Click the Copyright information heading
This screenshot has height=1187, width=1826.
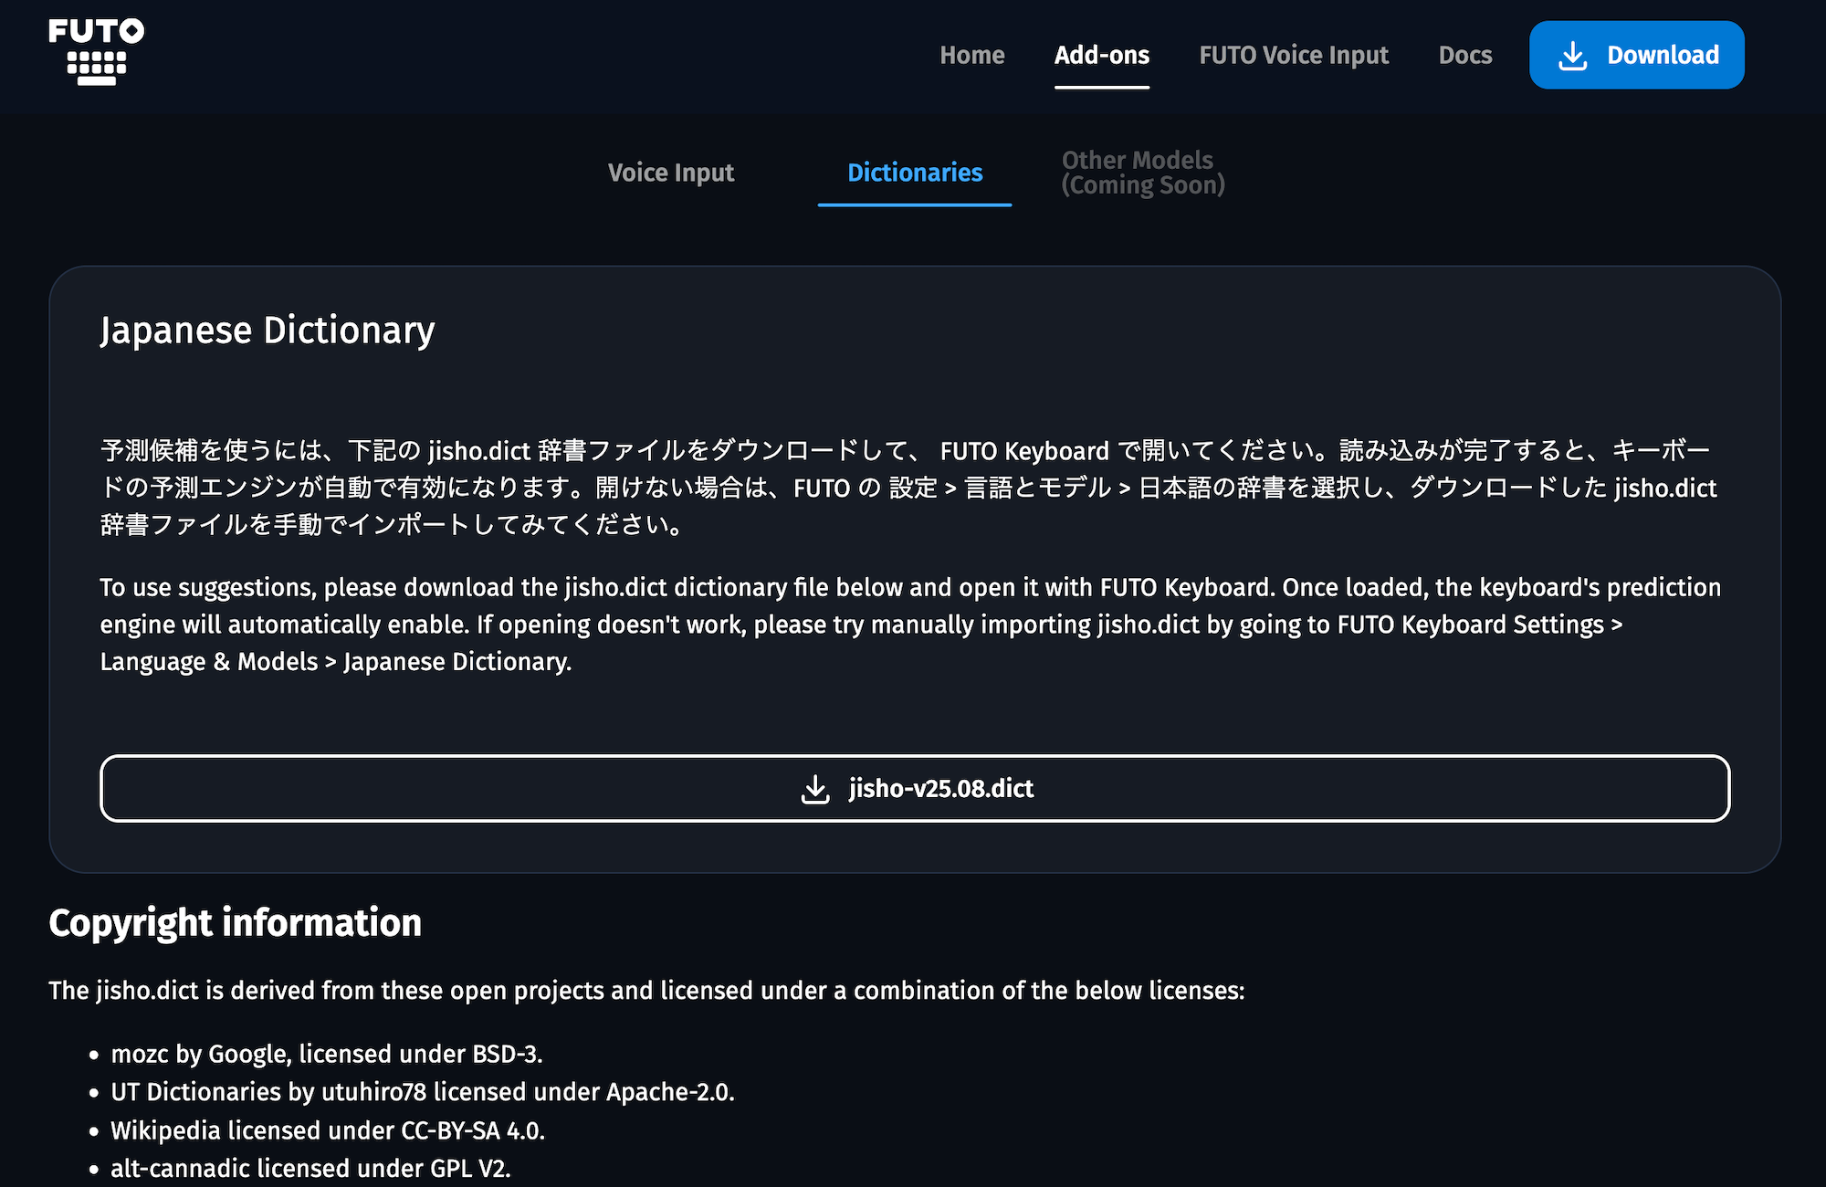click(x=236, y=922)
